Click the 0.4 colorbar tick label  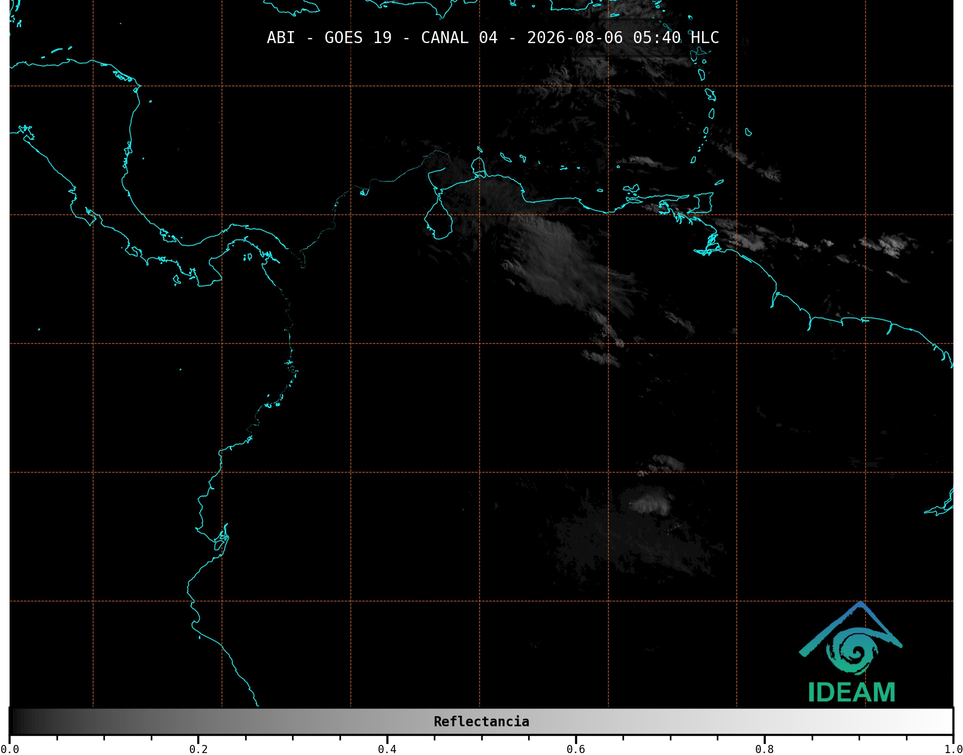tap(387, 749)
